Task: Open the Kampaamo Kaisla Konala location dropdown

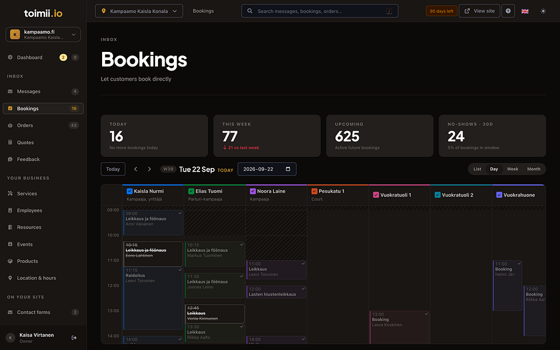Action: point(139,11)
